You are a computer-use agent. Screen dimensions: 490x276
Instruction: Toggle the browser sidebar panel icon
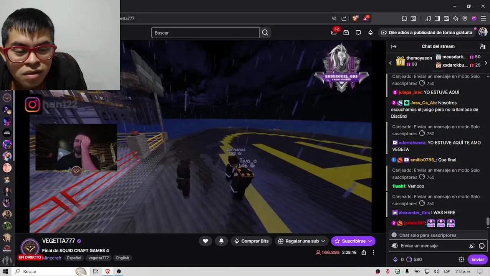437,18
